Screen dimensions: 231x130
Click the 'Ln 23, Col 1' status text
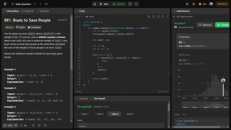(x=163, y=91)
